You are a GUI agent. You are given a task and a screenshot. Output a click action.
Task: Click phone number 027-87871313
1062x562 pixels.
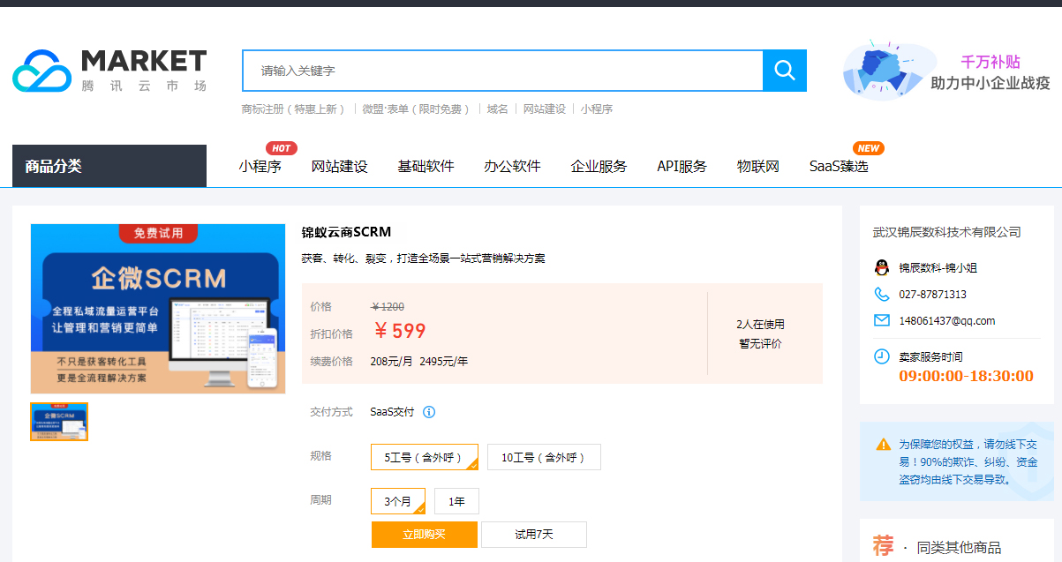932,294
